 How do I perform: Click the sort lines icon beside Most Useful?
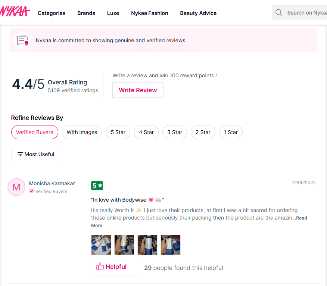(x=20, y=154)
